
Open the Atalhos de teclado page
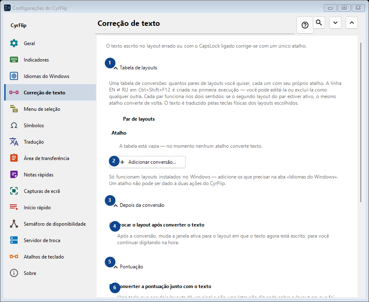[x=50, y=257]
